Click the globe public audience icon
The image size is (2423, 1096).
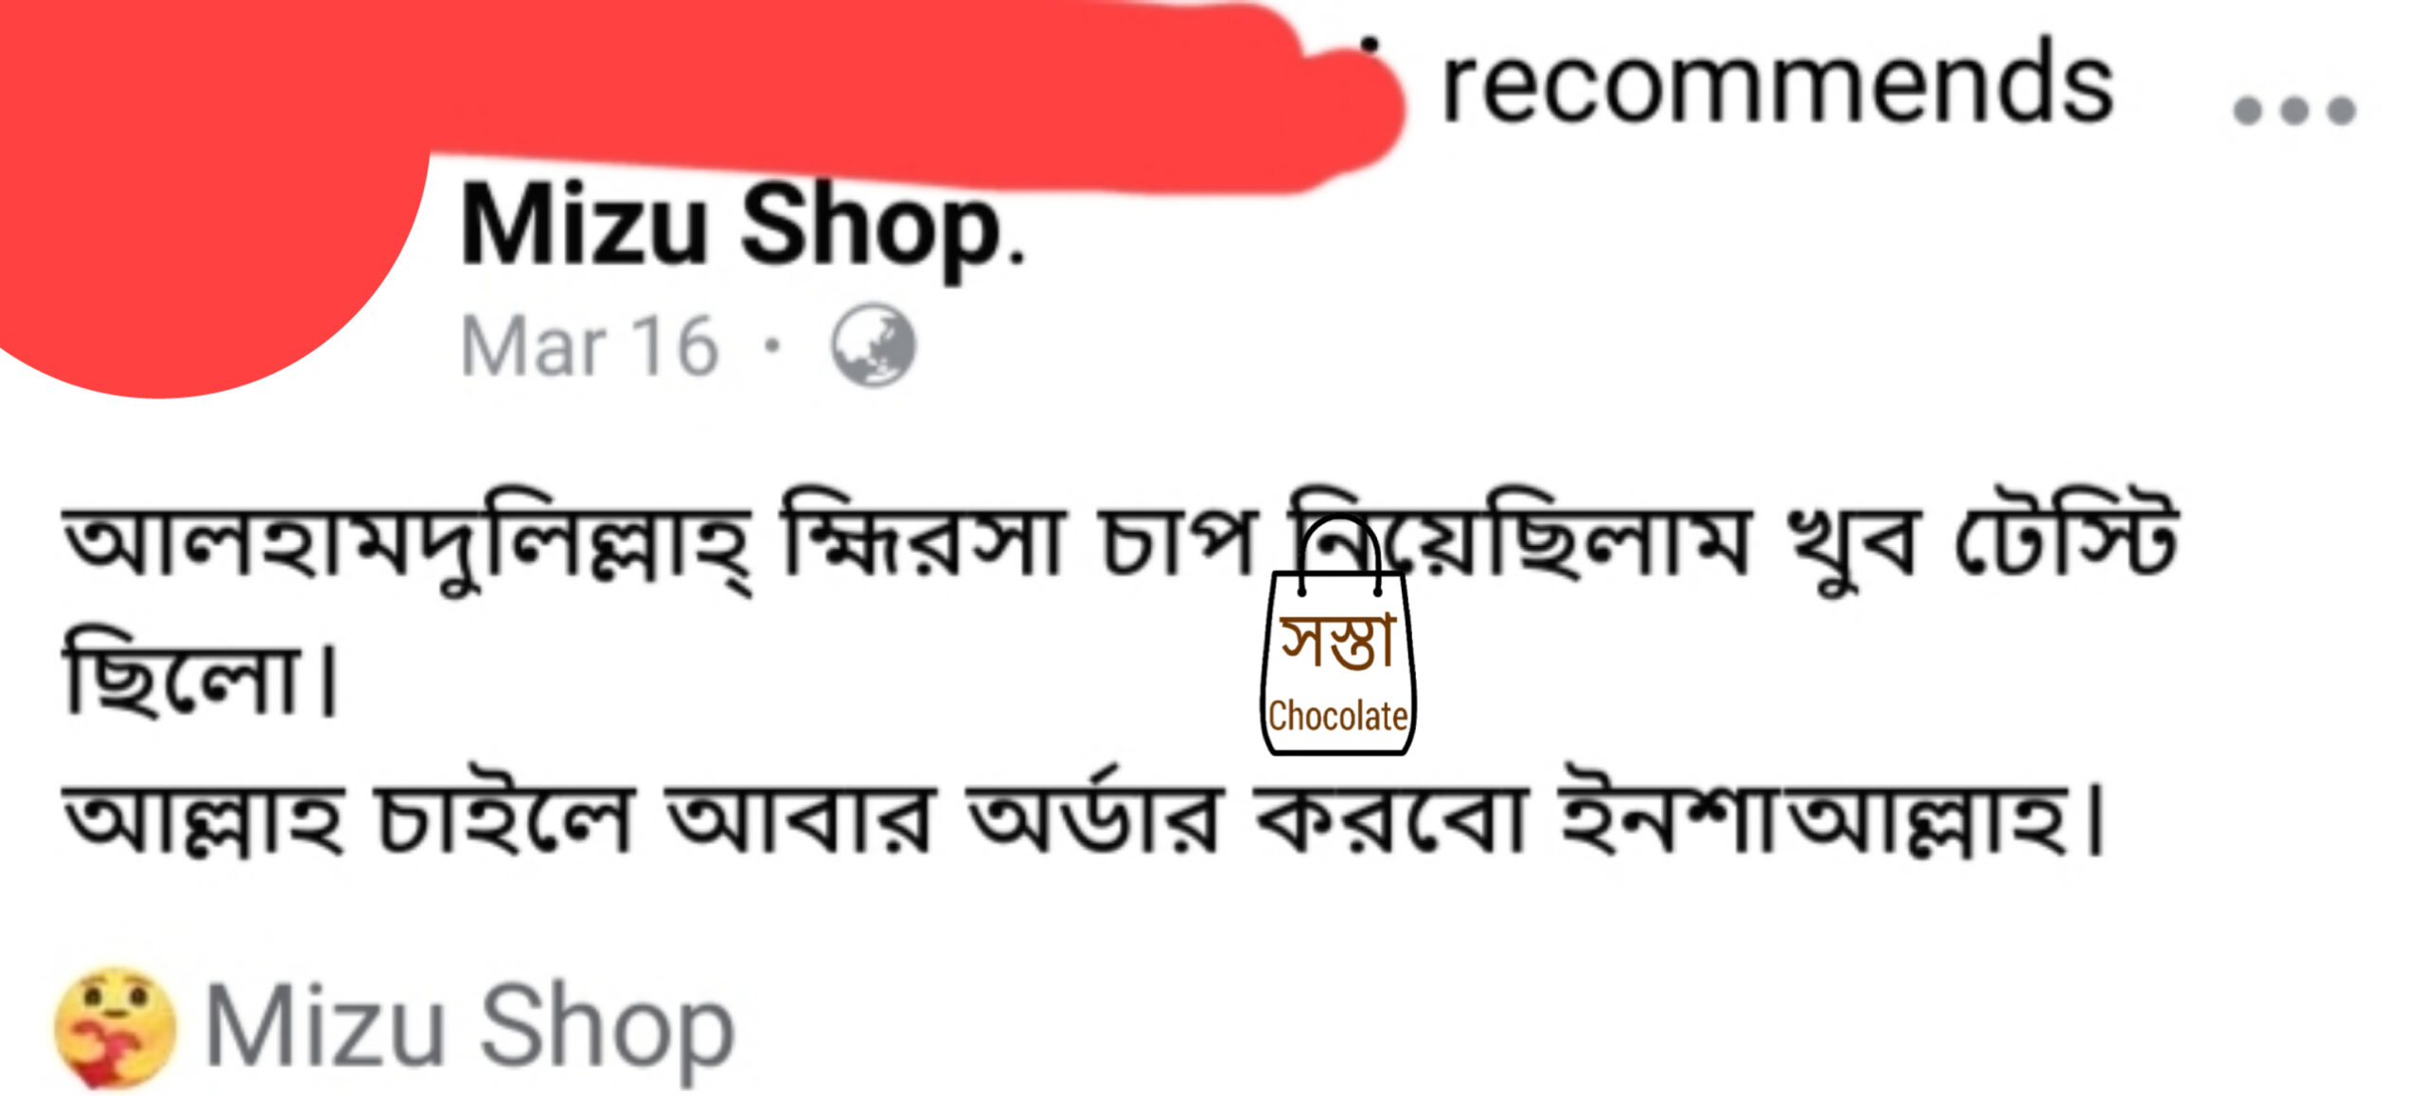coord(873,345)
